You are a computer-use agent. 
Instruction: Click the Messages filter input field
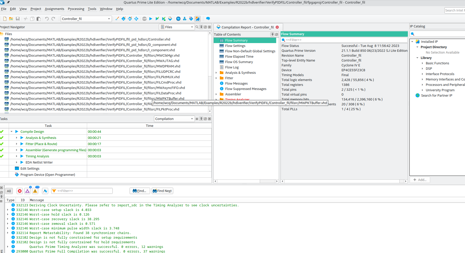click(82, 191)
